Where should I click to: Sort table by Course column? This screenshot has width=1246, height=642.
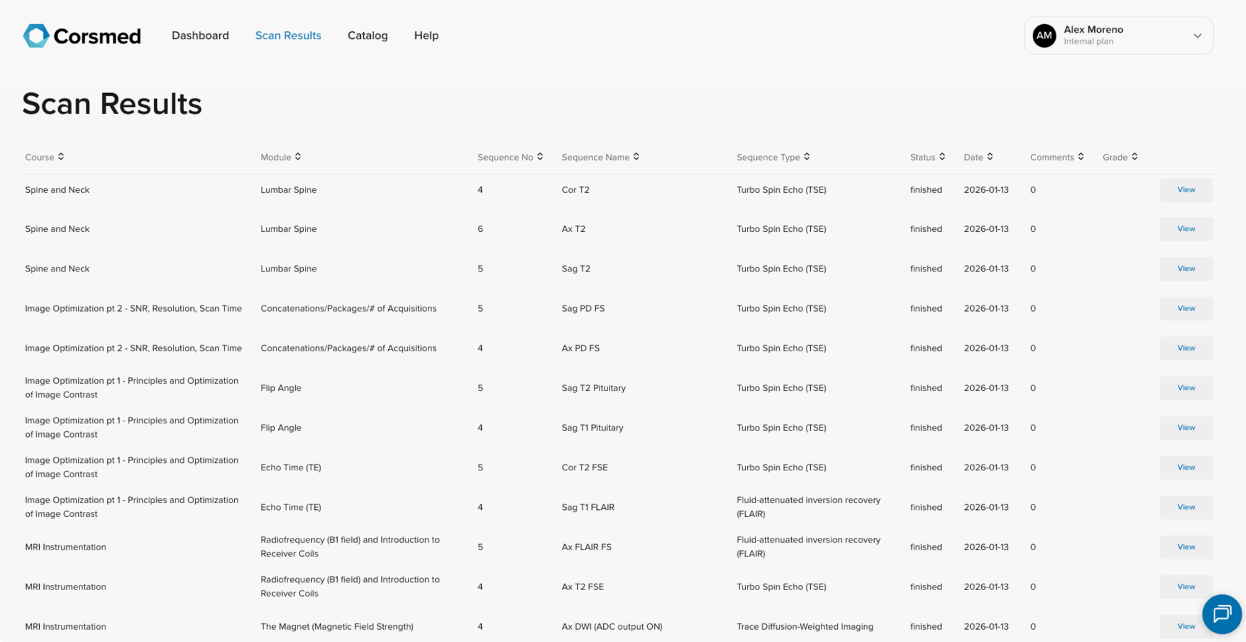tap(61, 157)
